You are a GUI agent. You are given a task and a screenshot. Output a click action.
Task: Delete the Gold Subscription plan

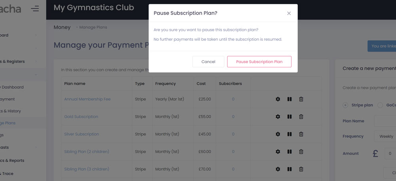(x=301, y=116)
